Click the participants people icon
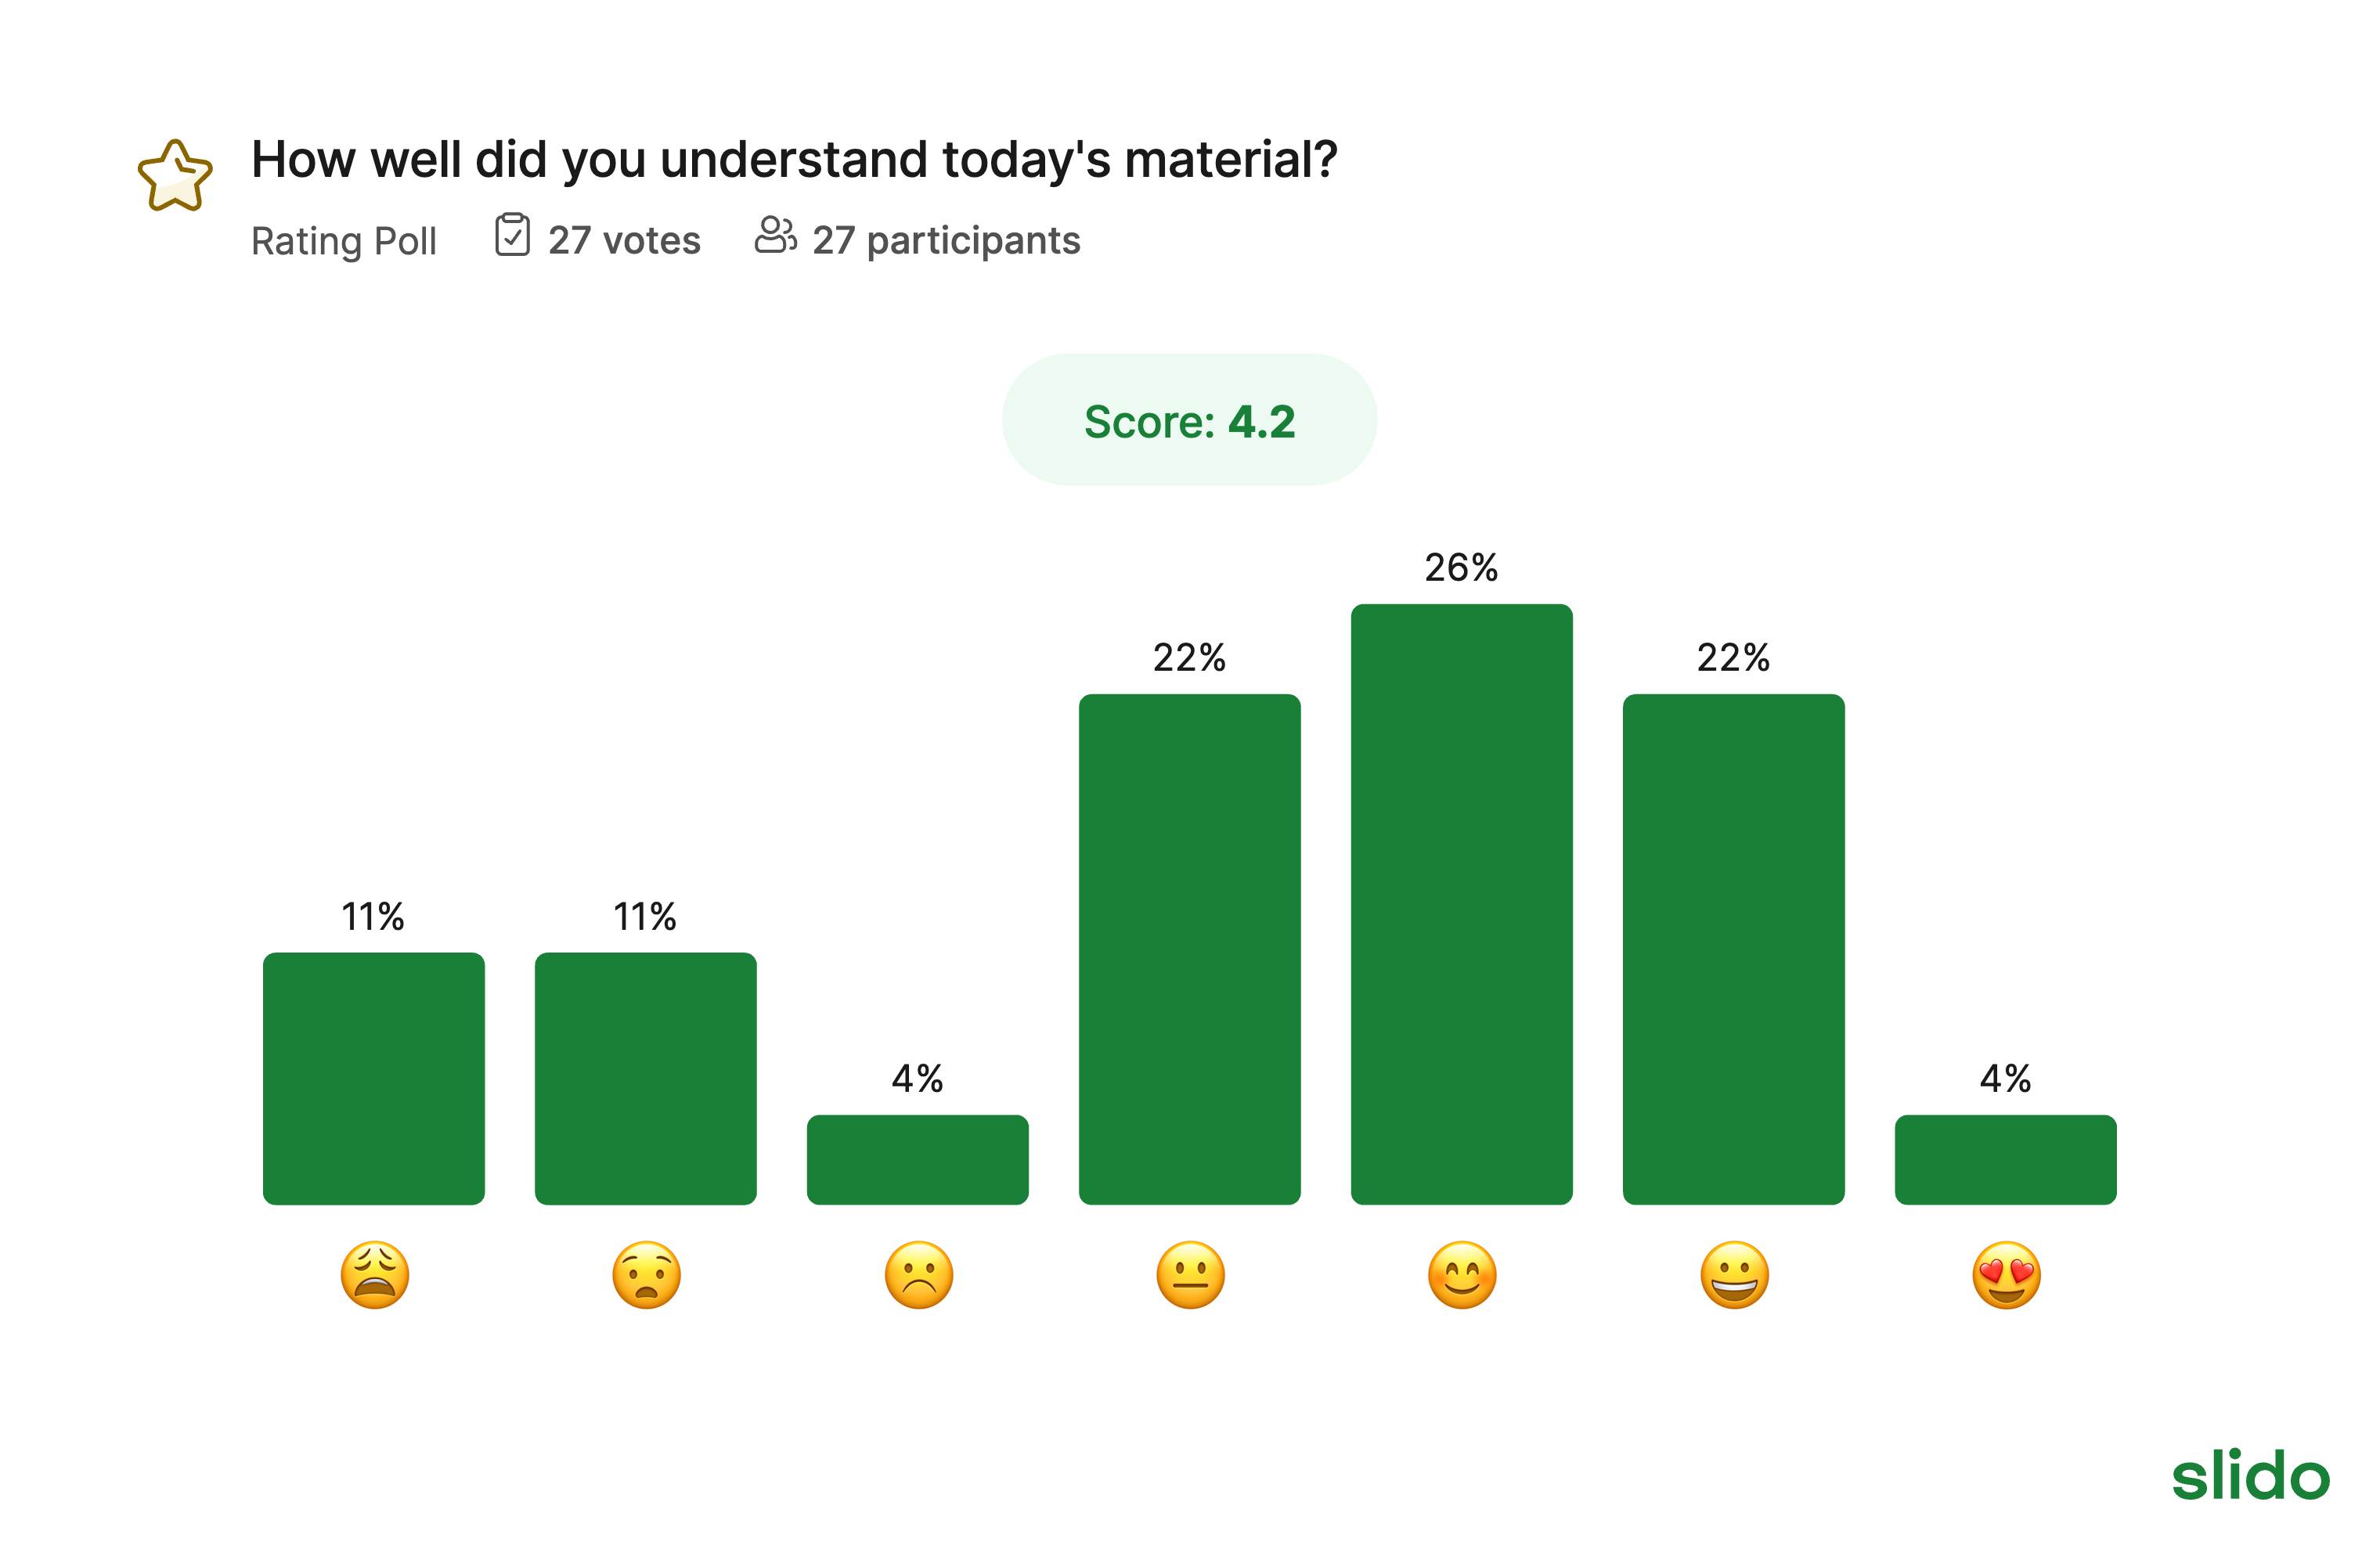The width and height of the screenshot is (2380, 1556). tap(775, 236)
